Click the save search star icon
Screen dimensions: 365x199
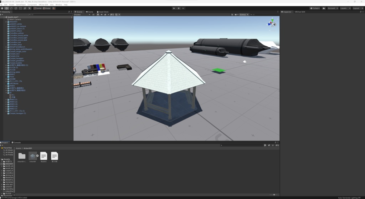273,145
